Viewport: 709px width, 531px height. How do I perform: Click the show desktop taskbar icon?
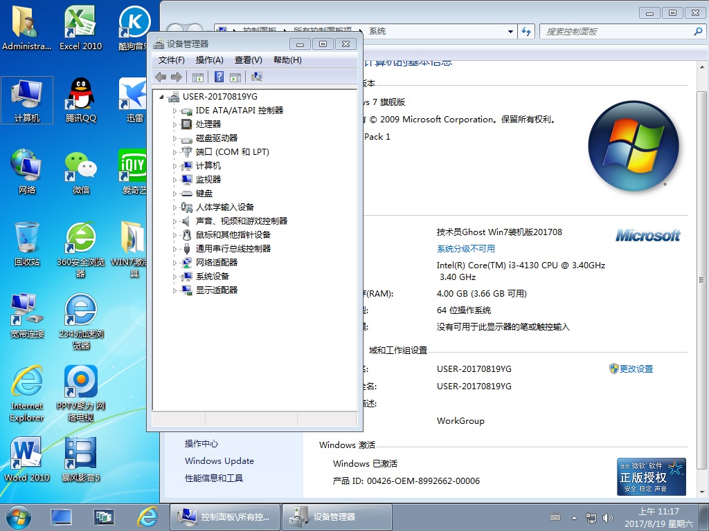61,517
